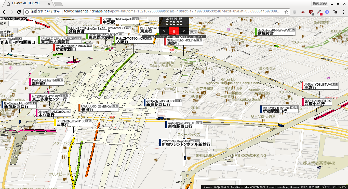Open the eyedropper color picker extension
The image size is (348, 189).
pyautogui.click(x=319, y=12)
